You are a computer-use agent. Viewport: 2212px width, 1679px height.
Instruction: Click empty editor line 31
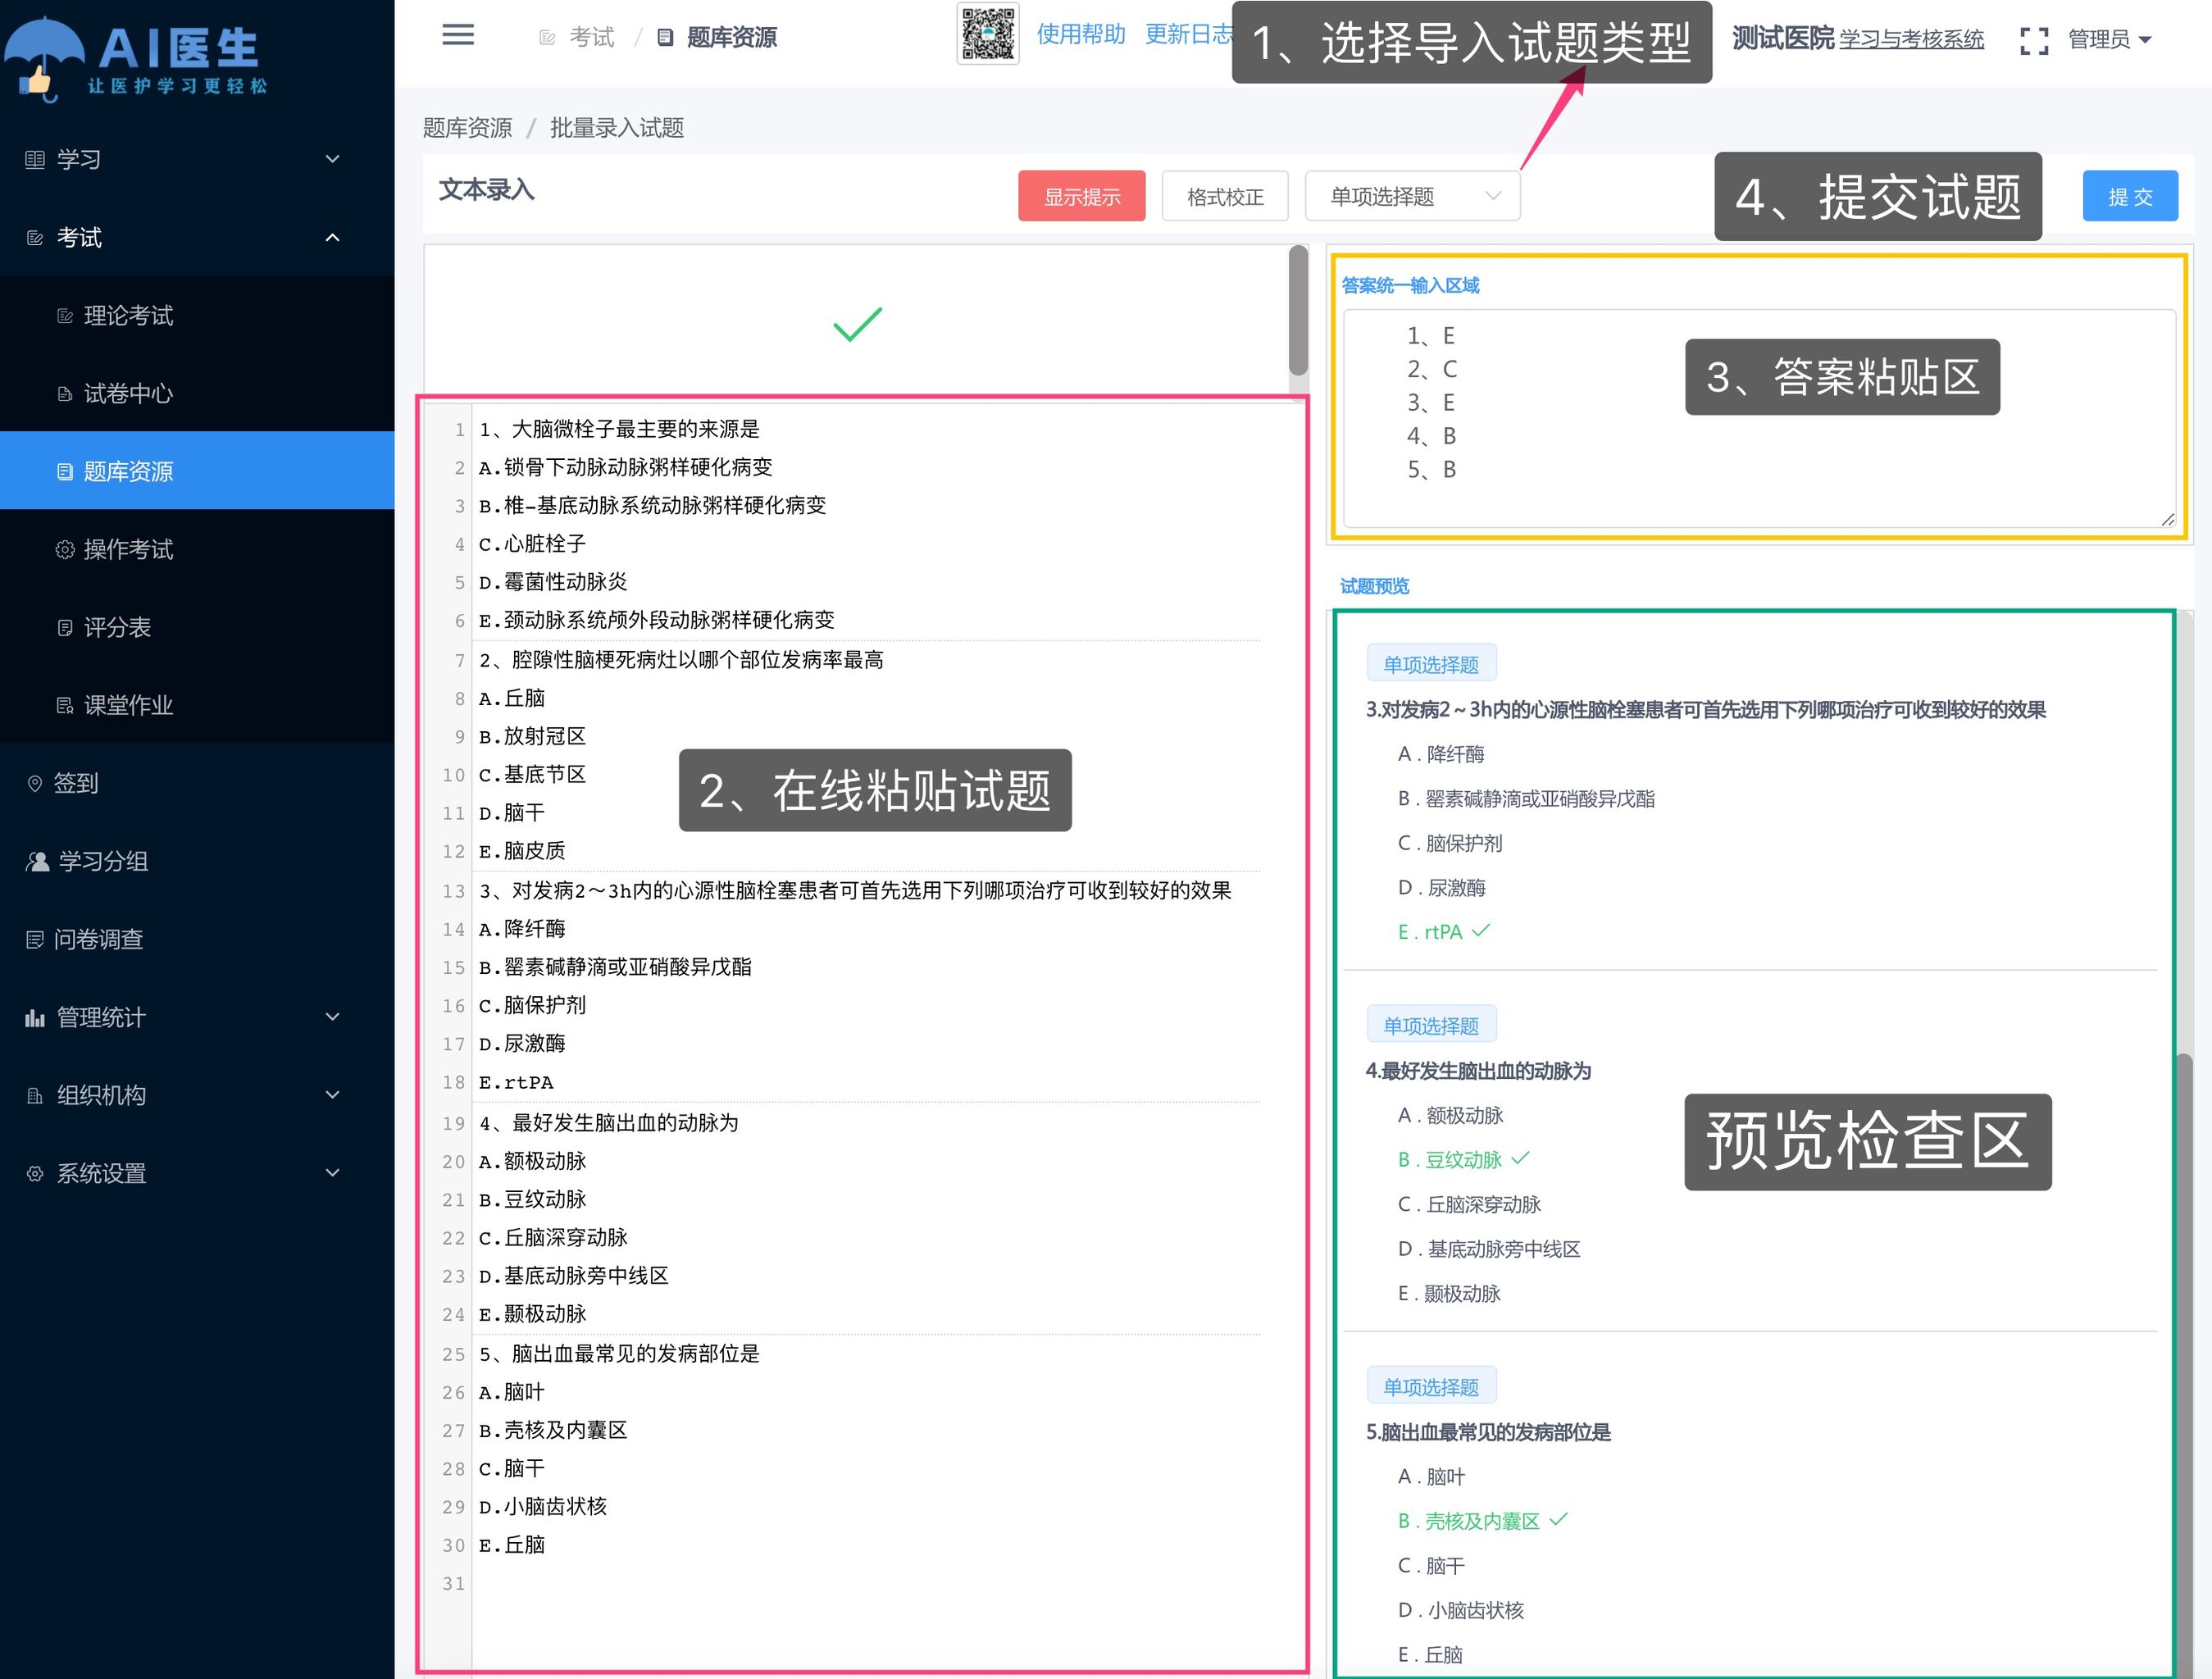[x=866, y=1583]
